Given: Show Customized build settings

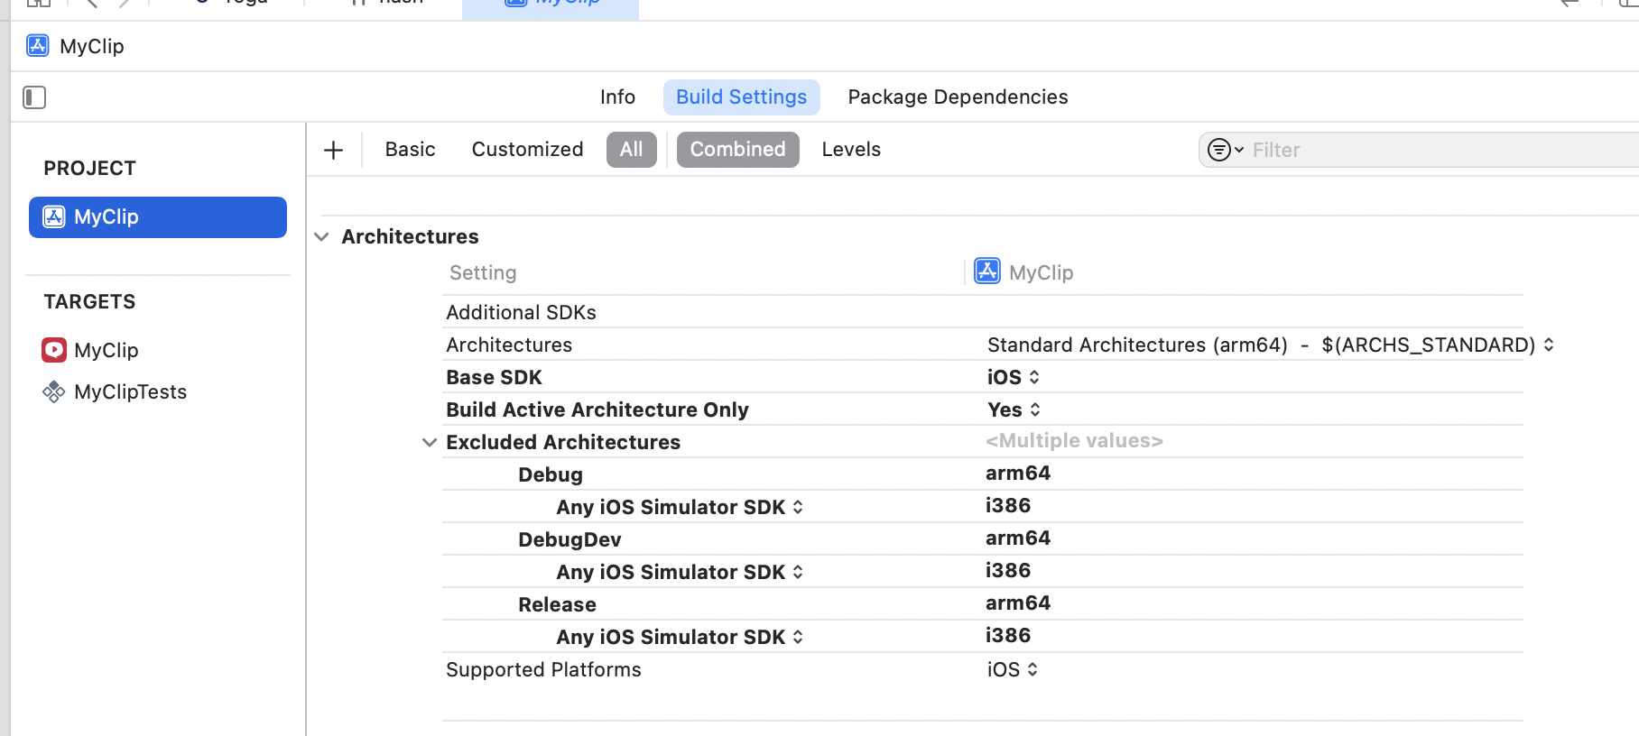Looking at the screenshot, I should [x=527, y=150].
